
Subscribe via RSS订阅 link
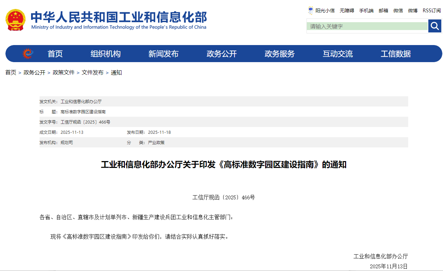432,11
